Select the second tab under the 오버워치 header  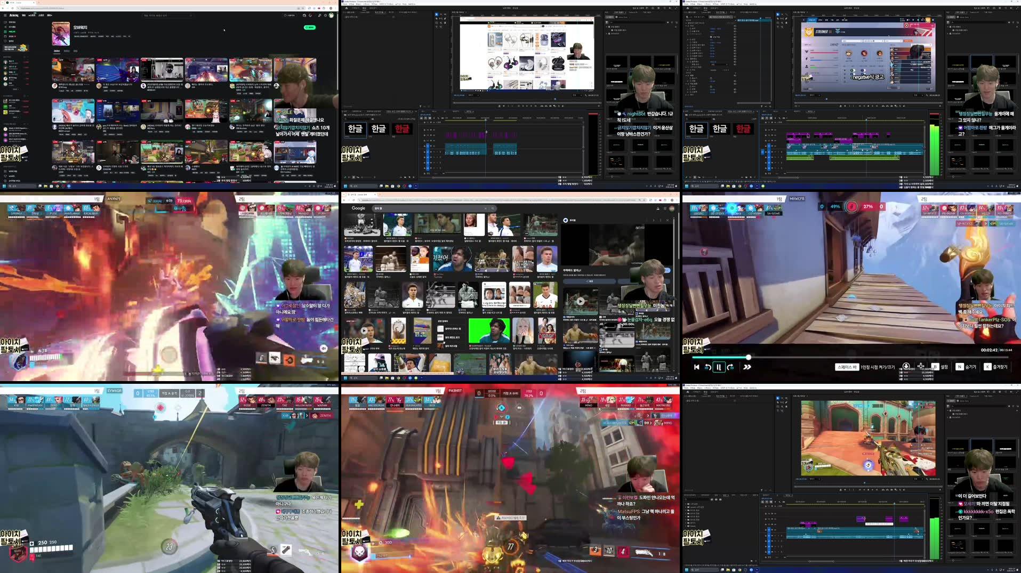click(67, 51)
